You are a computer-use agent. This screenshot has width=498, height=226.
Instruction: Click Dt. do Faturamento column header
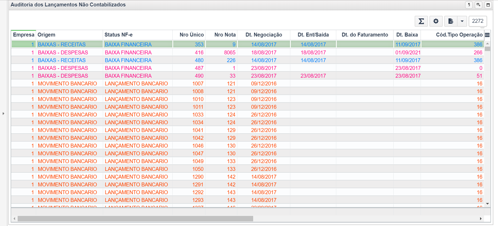[365, 35]
